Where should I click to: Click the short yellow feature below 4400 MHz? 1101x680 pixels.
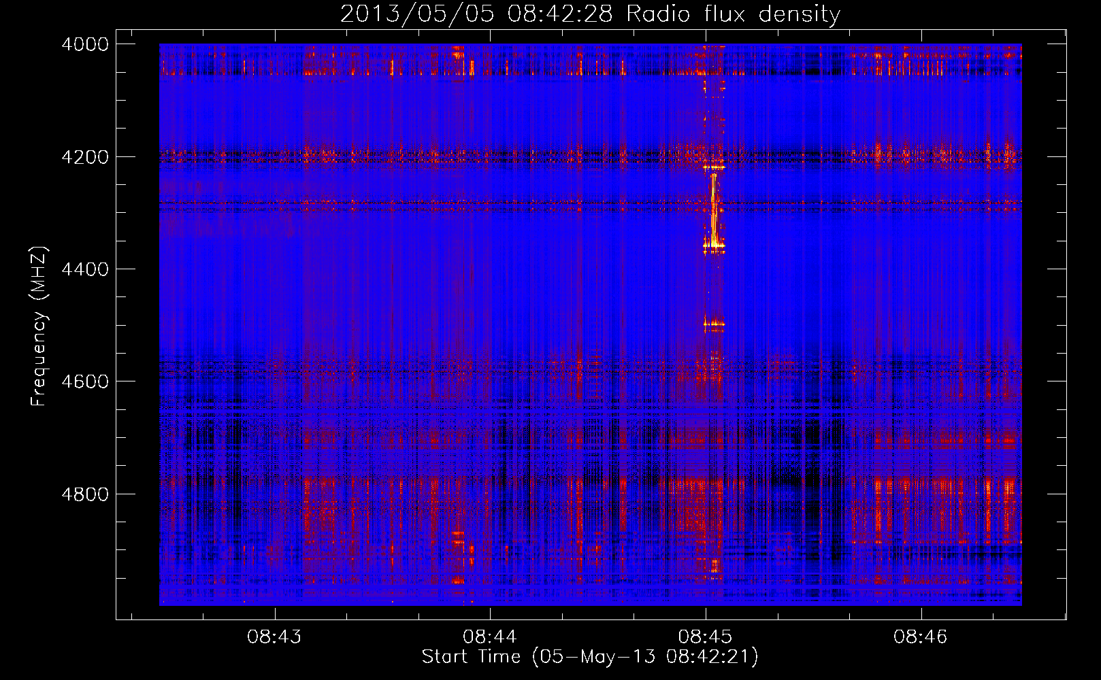(714, 325)
